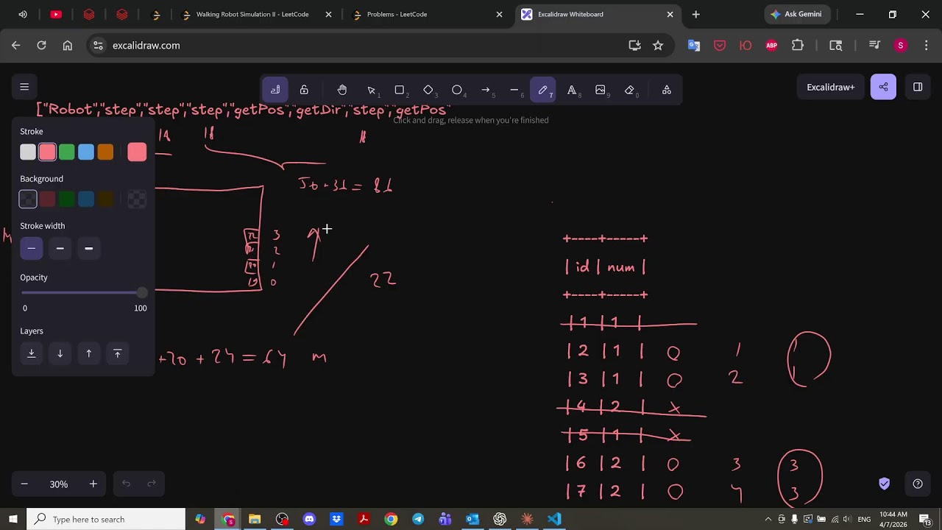Open the Excalidraw hamburger menu
Screen dimensions: 942x530
click(x=24, y=87)
